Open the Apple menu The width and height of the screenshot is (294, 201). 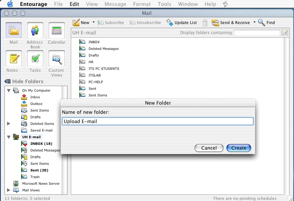10,4
